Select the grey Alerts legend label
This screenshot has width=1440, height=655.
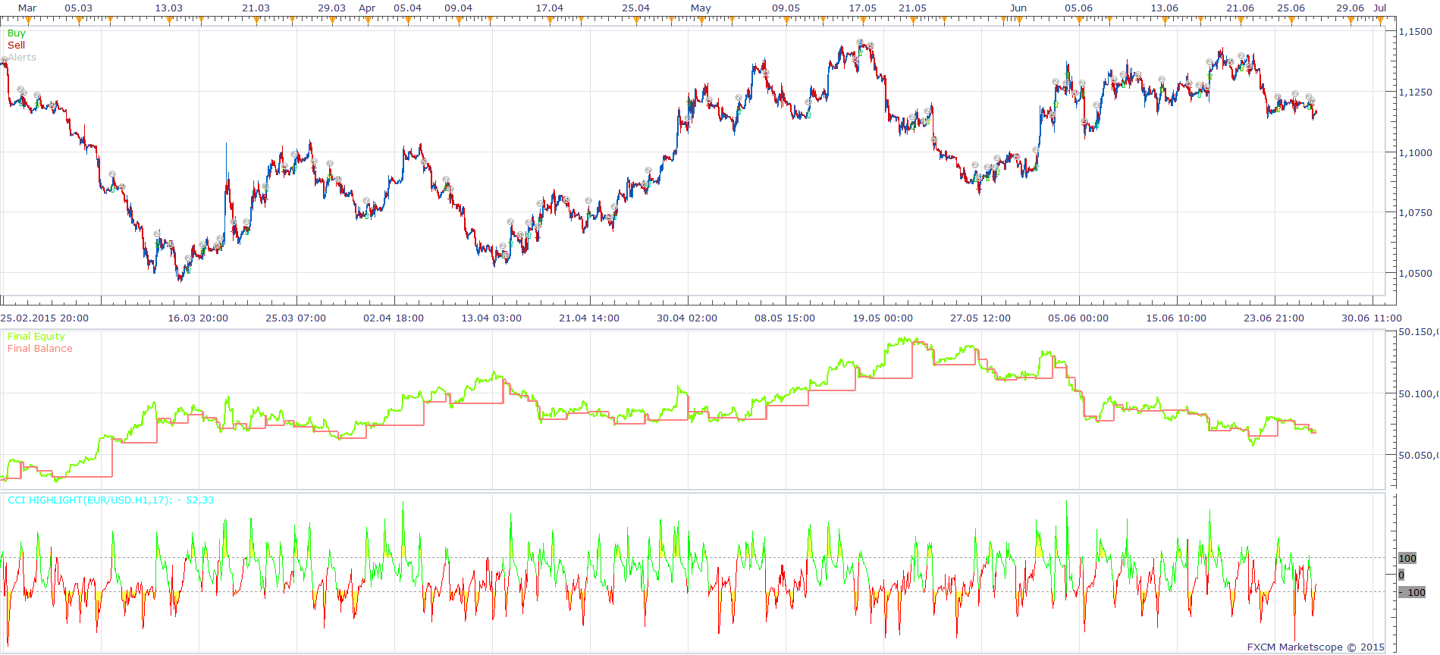[x=22, y=58]
